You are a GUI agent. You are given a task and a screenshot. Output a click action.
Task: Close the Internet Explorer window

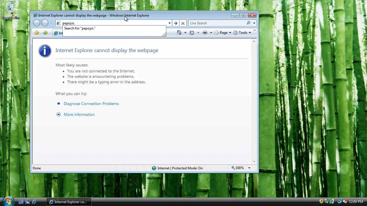point(252,15)
